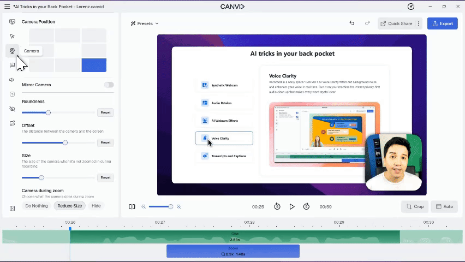Image resolution: width=465 pixels, height=262 pixels.
Task: Click the circular timer icon in title bar
Action: 411,7
